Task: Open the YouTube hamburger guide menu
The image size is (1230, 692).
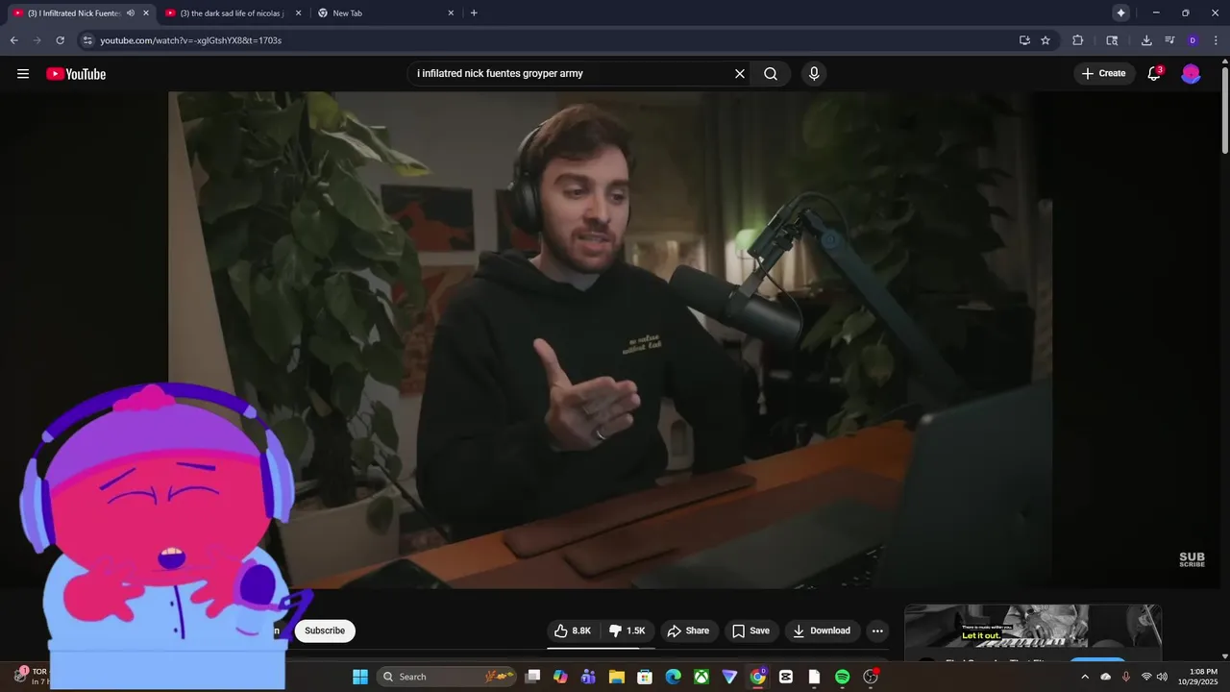Action: (x=23, y=74)
